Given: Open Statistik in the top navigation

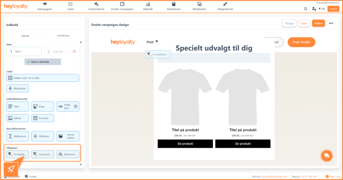Looking at the screenshot, I should click(148, 6).
